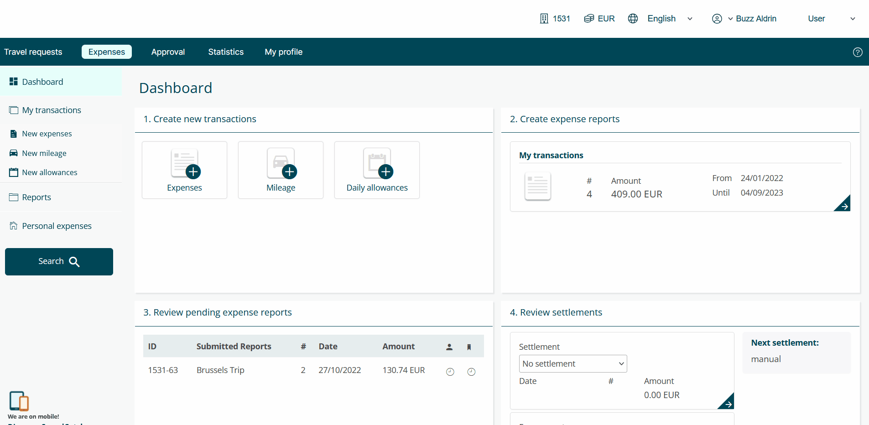Open New mileage in sidebar
The height and width of the screenshot is (425, 869).
44,153
